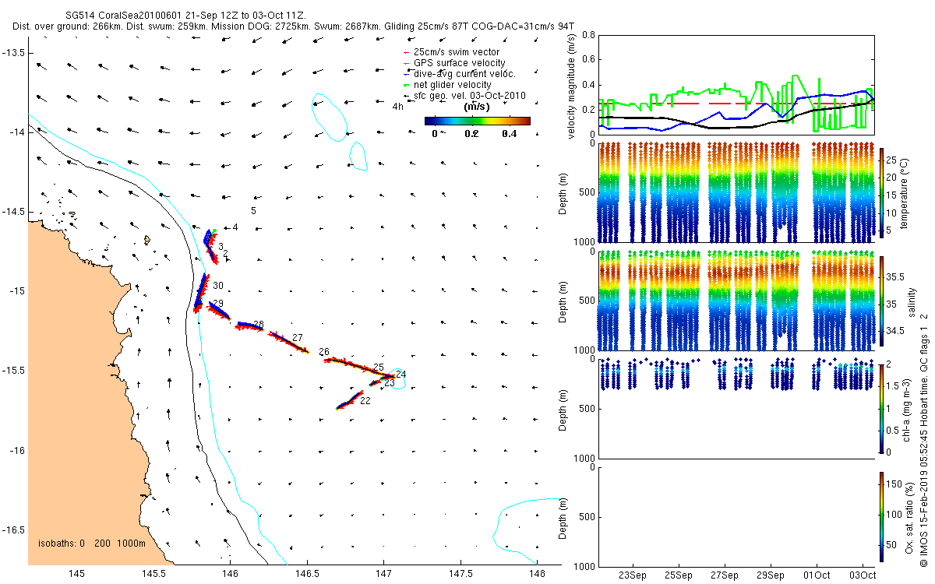Image resolution: width=935 pixels, height=584 pixels.
Task: Click the 'velocity magnitude (m/s)' axis label
Action: (573, 86)
